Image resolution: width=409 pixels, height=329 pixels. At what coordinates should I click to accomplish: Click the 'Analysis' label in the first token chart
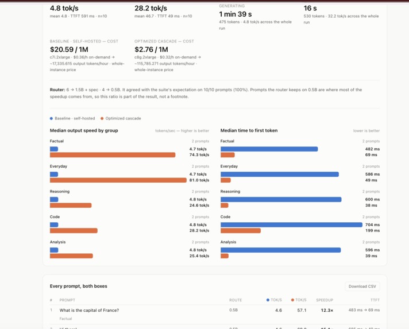click(x=228, y=242)
